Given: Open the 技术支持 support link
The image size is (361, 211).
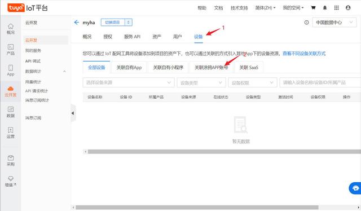Looking at the screenshot, I should pyautogui.click(x=239, y=8).
